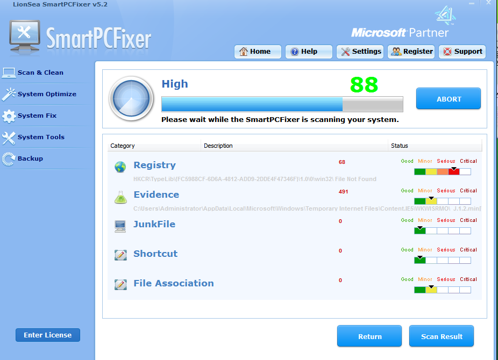Click the people icon on Register button
This screenshot has height=360, width=498.
396,52
